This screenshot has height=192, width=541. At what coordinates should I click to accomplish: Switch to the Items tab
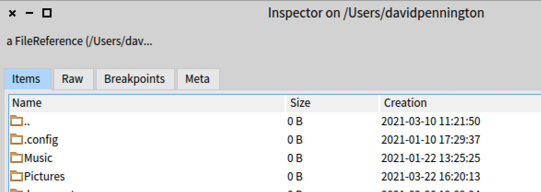pyautogui.click(x=26, y=79)
